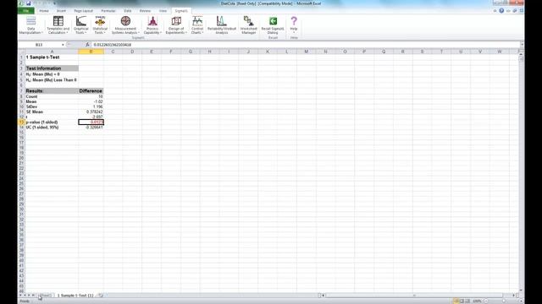The image size is (542, 304).
Task: Switch to the View ribbon tab
Action: 163,11
